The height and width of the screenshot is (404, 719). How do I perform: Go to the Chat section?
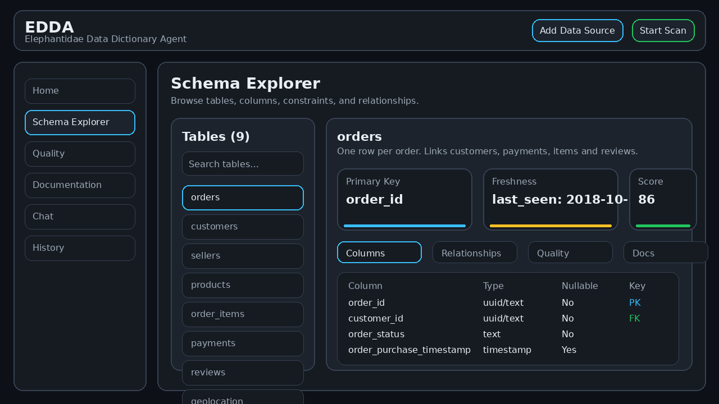click(x=80, y=216)
